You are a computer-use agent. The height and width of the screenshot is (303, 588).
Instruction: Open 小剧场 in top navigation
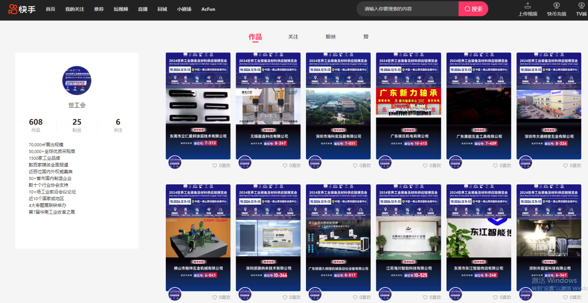(184, 9)
